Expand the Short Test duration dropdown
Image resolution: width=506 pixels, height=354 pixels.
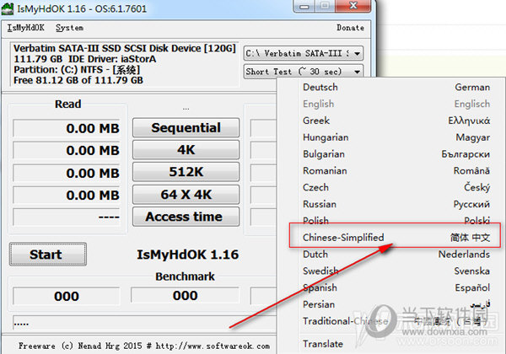pyautogui.click(x=304, y=72)
